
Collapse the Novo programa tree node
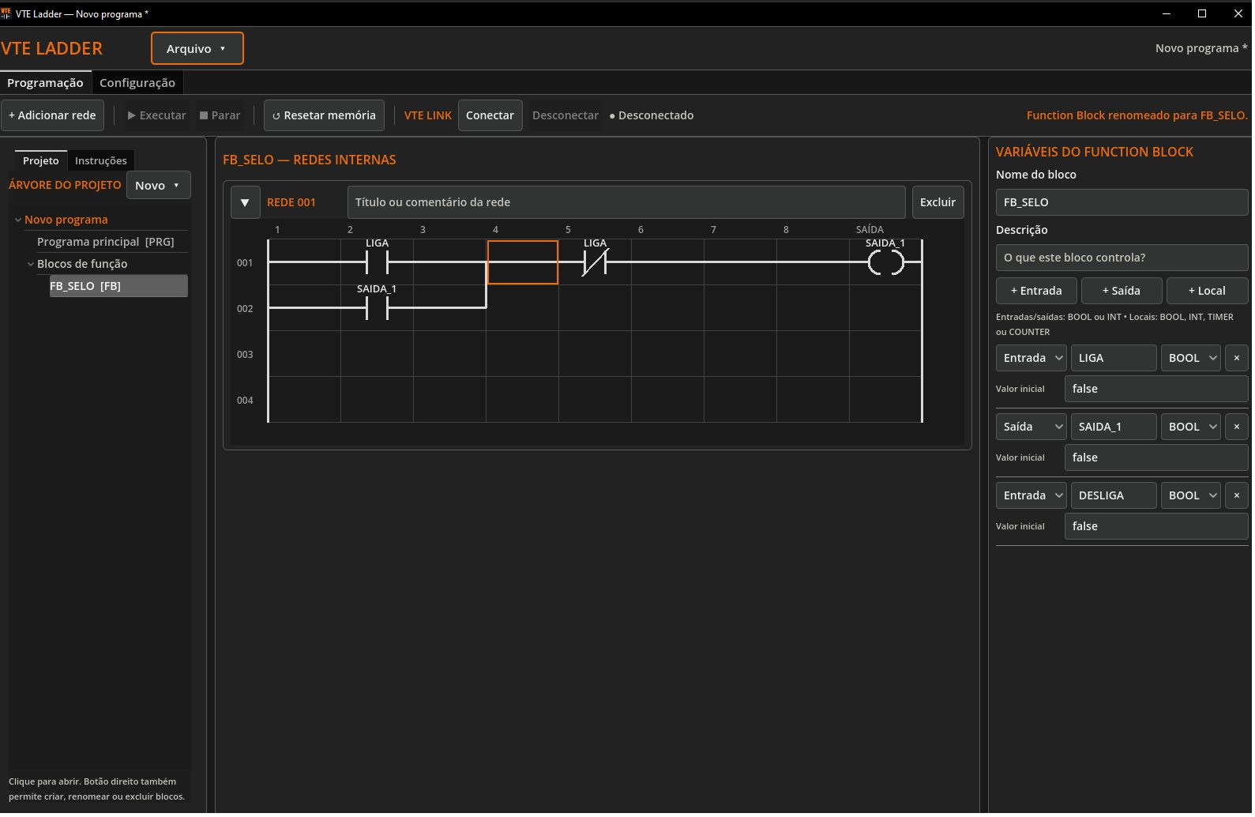pos(18,220)
